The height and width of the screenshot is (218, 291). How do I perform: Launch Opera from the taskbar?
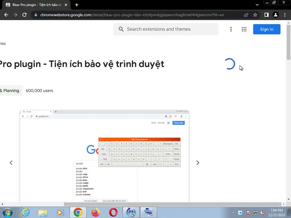[x=113, y=212]
